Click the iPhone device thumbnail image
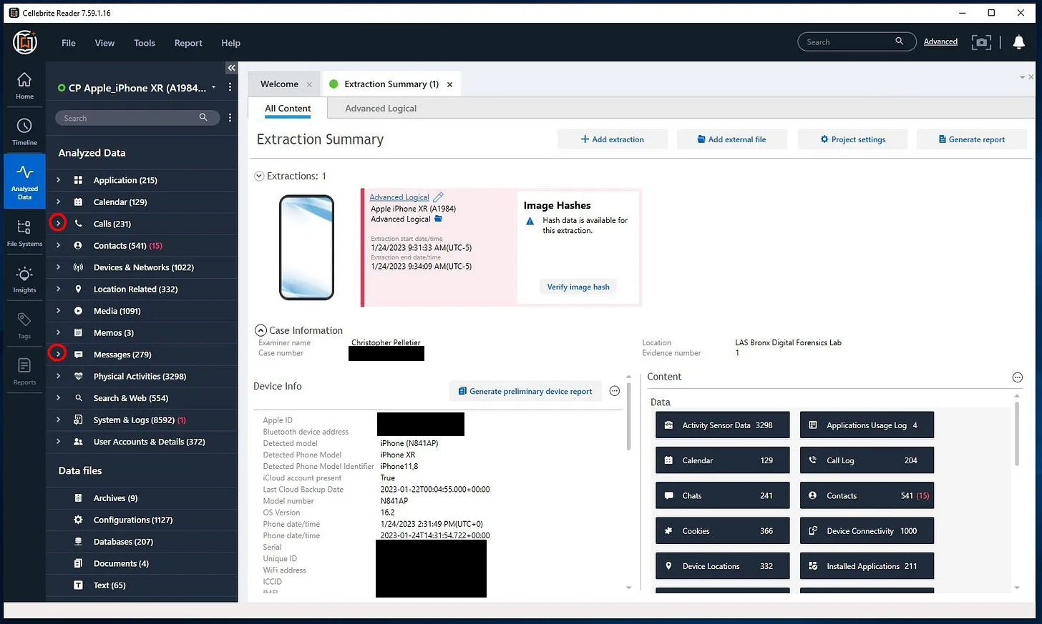Viewport: 1042px width, 624px height. coord(306,247)
